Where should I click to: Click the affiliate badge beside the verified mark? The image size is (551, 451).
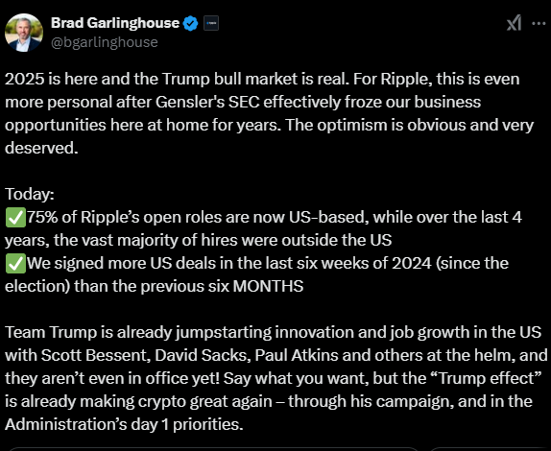pyautogui.click(x=211, y=24)
